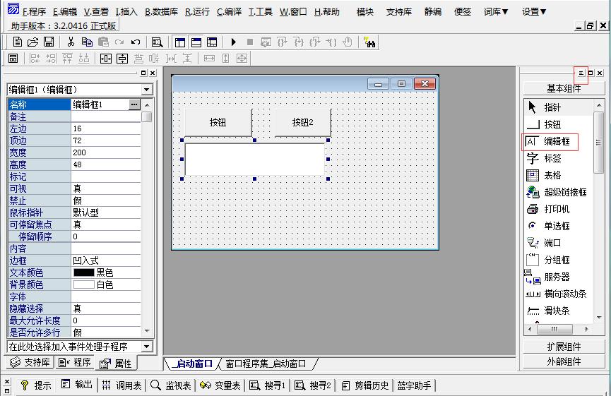The width and height of the screenshot is (611, 396).
Task: Open the E.编辑 menu
Action: pyautogui.click(x=65, y=12)
